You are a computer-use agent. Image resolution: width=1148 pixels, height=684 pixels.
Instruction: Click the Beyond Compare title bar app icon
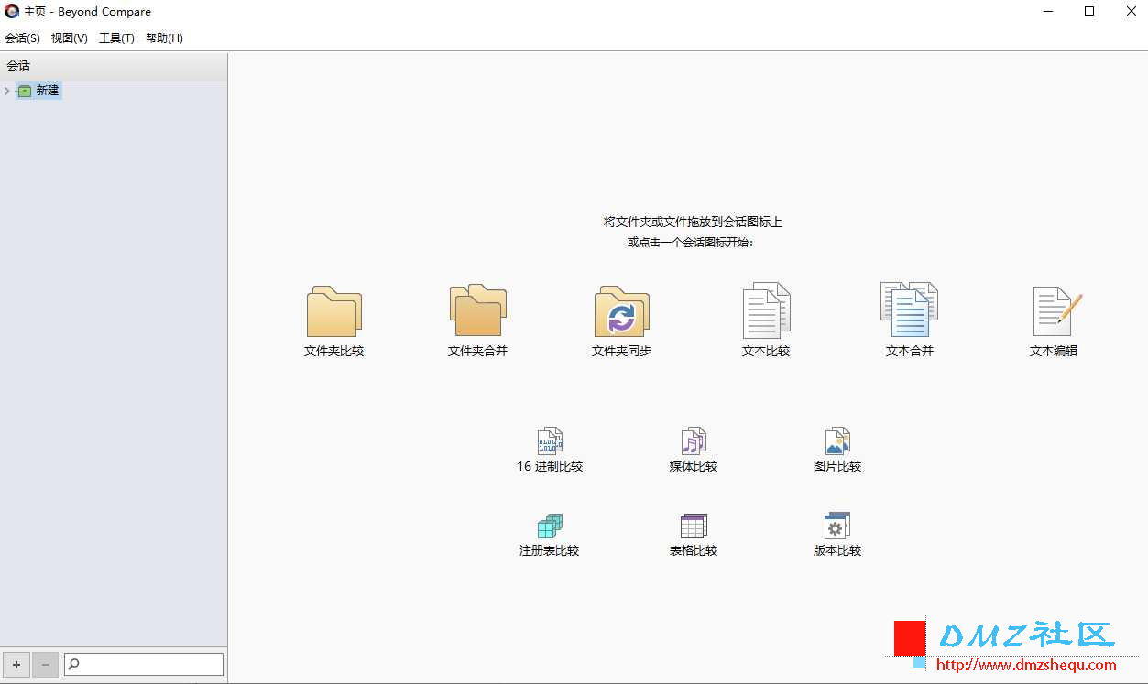coord(12,12)
